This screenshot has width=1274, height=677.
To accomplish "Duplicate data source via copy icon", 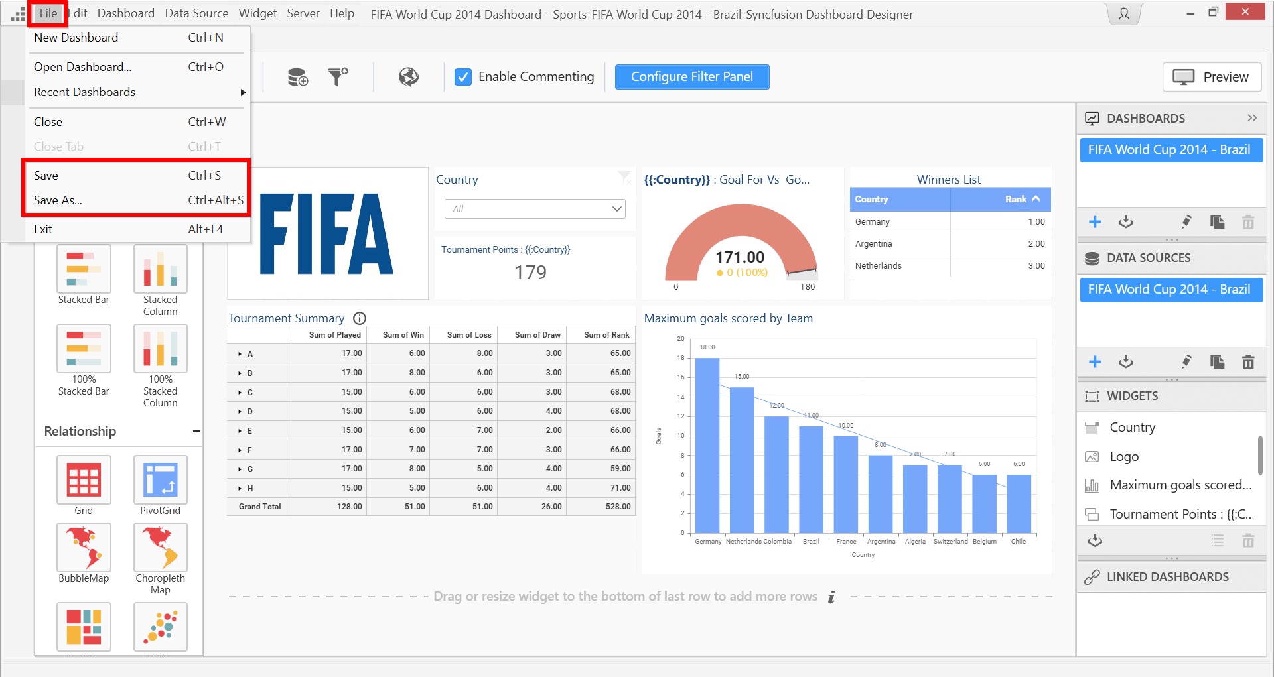I will click(1218, 362).
